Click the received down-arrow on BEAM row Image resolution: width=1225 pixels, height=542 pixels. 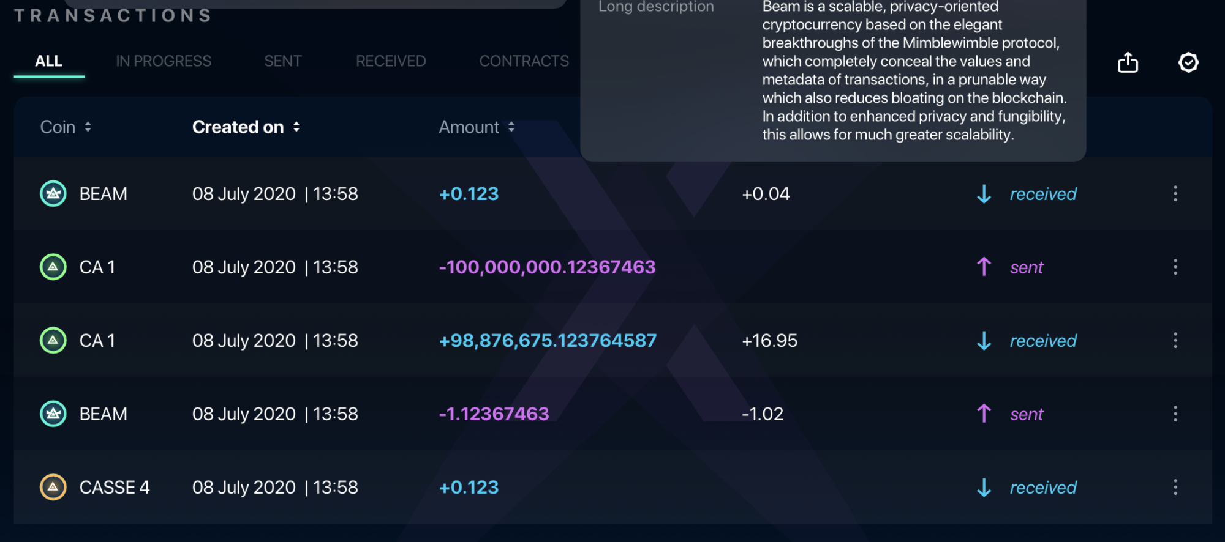tap(983, 194)
